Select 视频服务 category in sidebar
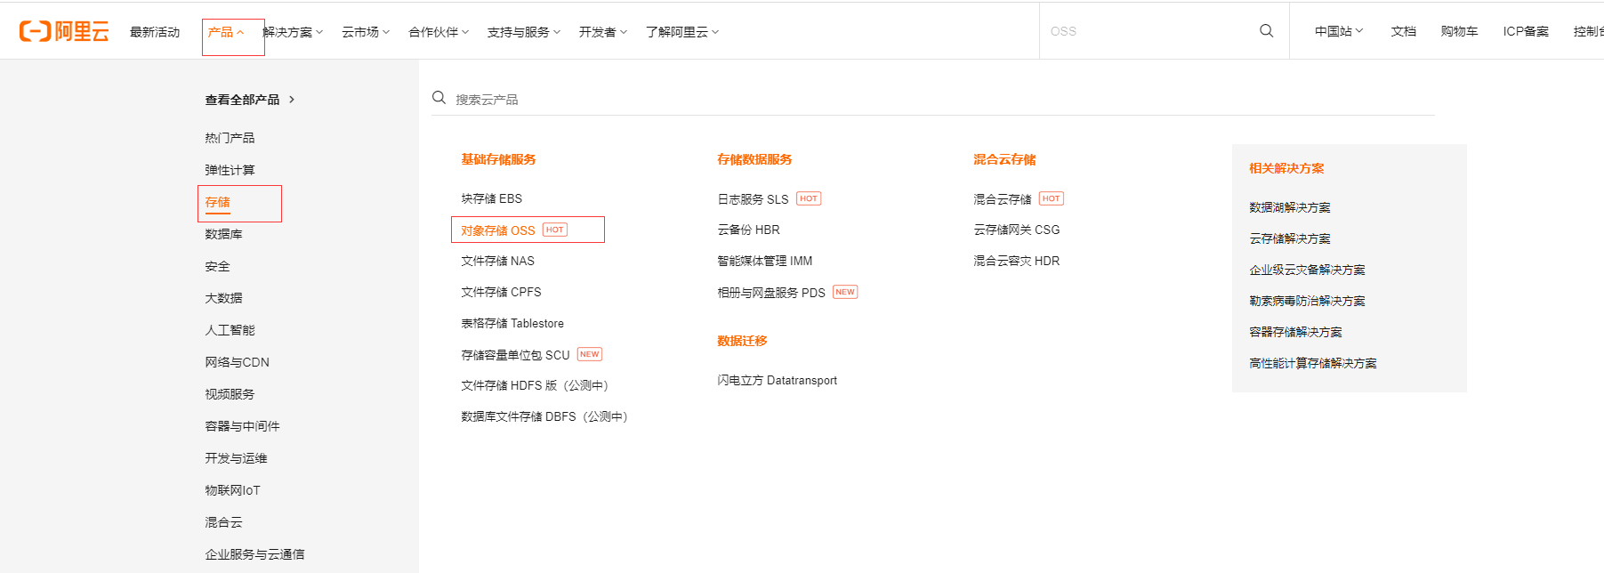This screenshot has width=1604, height=573. (230, 394)
